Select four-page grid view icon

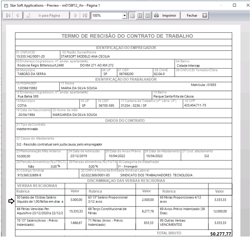point(147,16)
